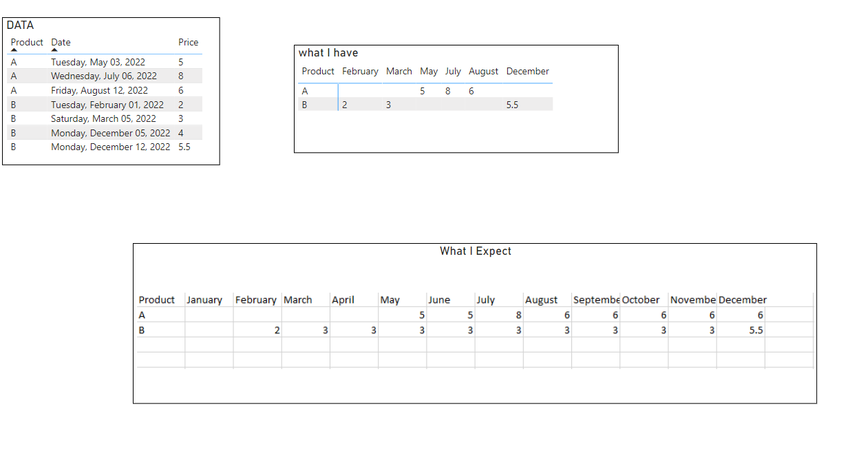Click the February header in 'what I have' matrix
861x449 pixels.
[x=360, y=71]
